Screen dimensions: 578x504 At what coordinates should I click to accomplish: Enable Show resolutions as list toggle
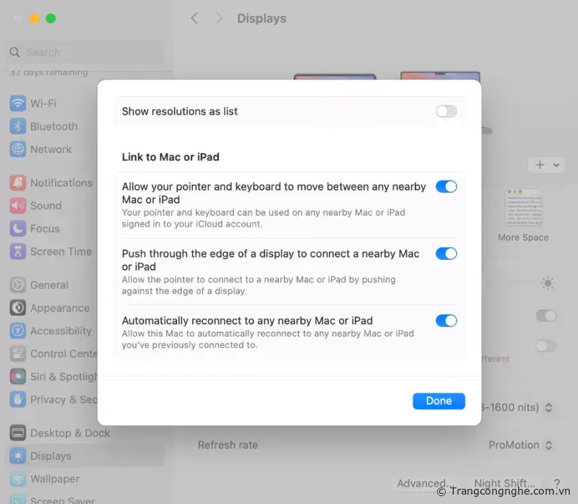click(x=446, y=111)
